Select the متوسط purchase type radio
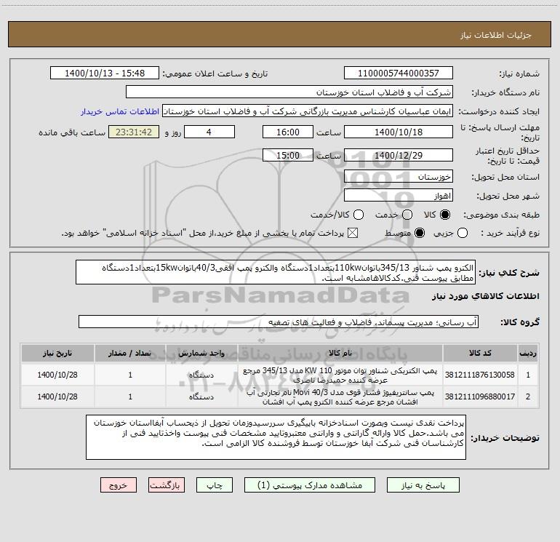The width and height of the screenshot is (560, 542). pyautogui.click(x=420, y=233)
